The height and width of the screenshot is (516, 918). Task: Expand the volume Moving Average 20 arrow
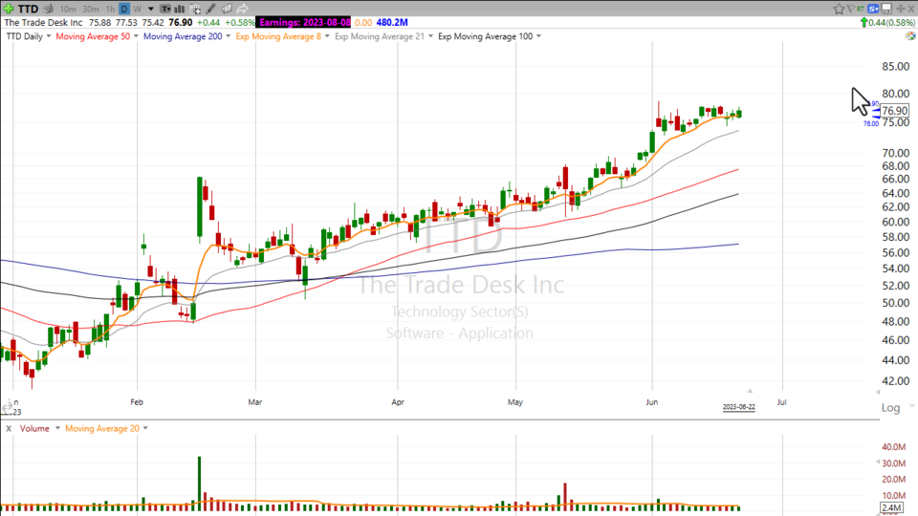coord(145,428)
